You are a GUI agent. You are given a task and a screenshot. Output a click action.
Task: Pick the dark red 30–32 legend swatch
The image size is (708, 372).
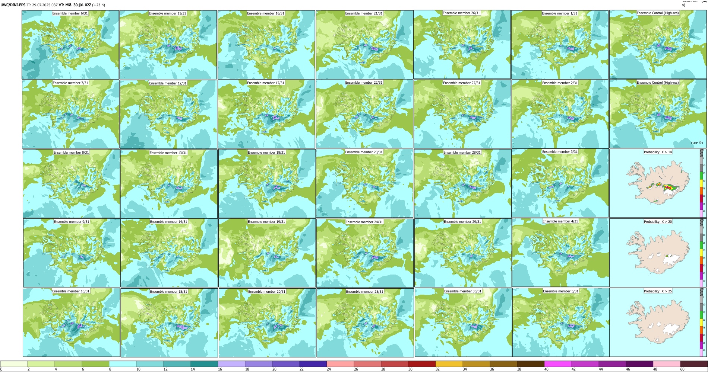[x=422, y=364]
